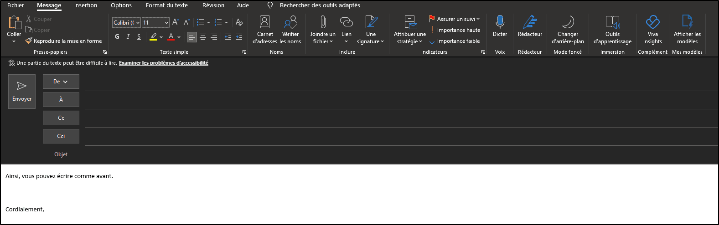Click the accessibility checker icon in the info bar
The width and height of the screenshot is (719, 225).
(12, 63)
